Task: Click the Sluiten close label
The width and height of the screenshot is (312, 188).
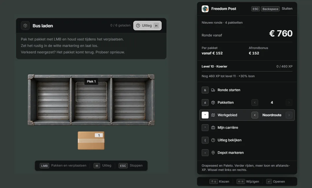Action: 287,9
